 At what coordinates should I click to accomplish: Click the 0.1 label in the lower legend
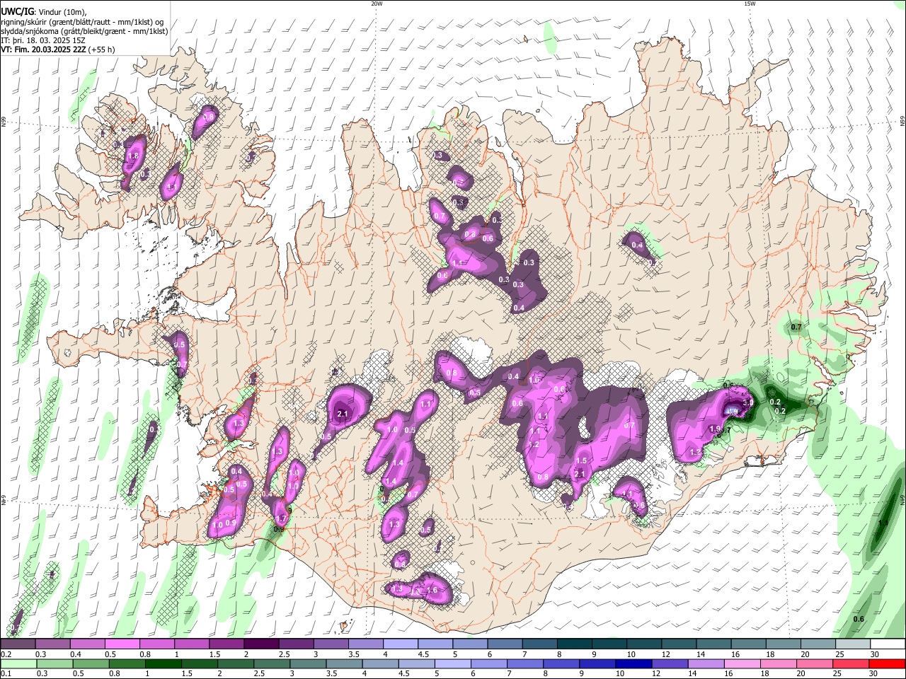pyautogui.click(x=6, y=673)
